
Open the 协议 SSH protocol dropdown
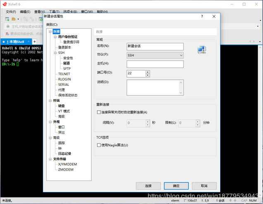coord(155,55)
